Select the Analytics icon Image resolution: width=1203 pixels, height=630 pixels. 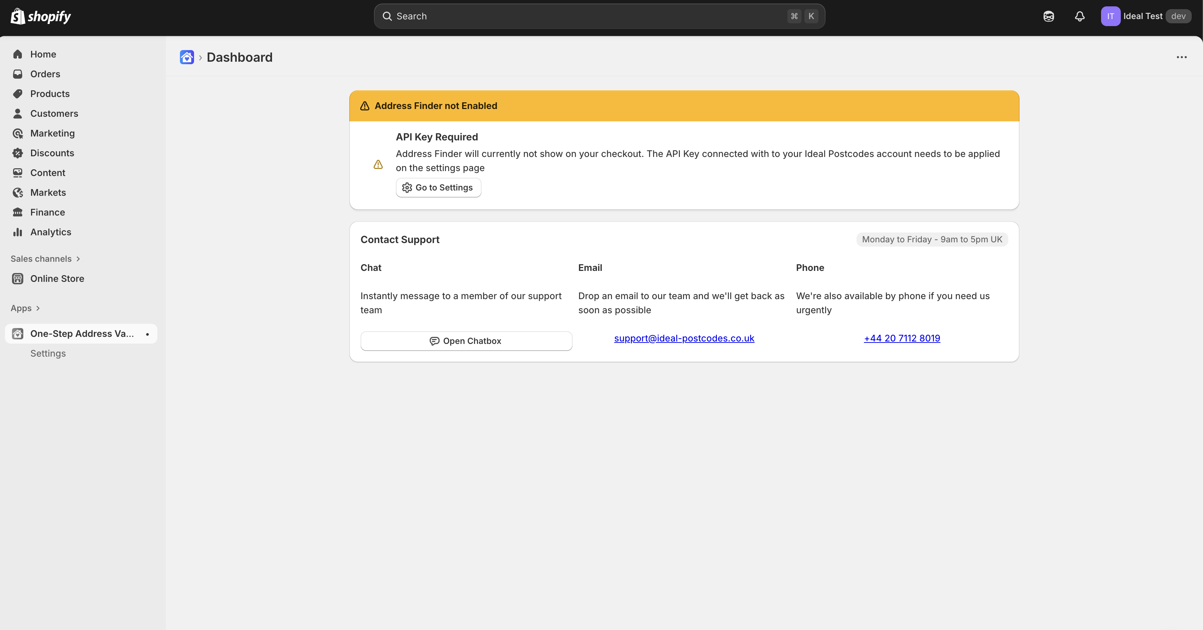click(x=18, y=232)
